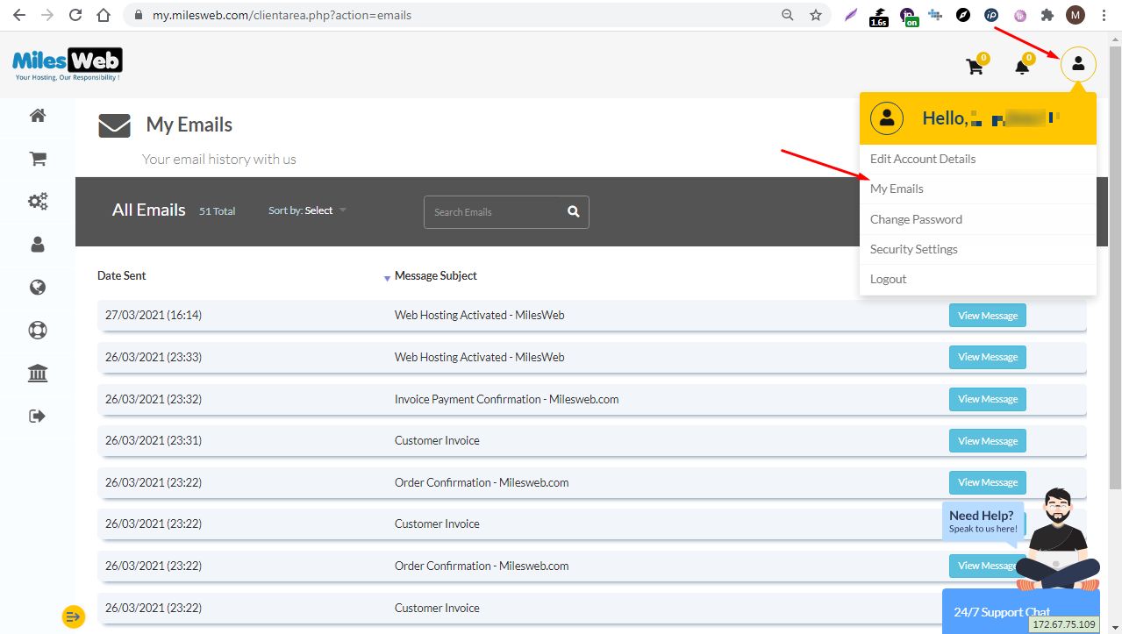The image size is (1122, 634).
Task: Open the sidebar bank billing icon
Action: 38,374
